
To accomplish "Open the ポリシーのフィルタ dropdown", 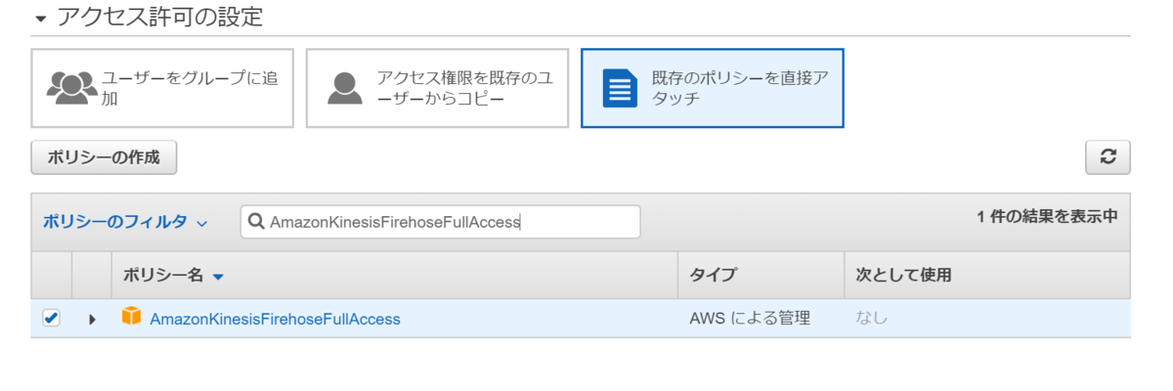I will pyautogui.click(x=125, y=222).
